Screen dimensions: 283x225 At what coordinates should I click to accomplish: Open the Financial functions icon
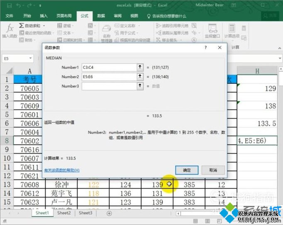coord(22,40)
